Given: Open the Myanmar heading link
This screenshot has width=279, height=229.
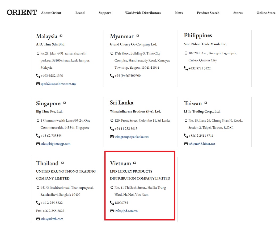Looking at the screenshot, I should (x=122, y=36).
